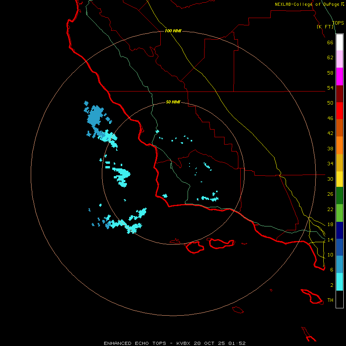Screen dimensions: 346x346
Task: Click the black TH threshold swatch
Action: [339, 299]
